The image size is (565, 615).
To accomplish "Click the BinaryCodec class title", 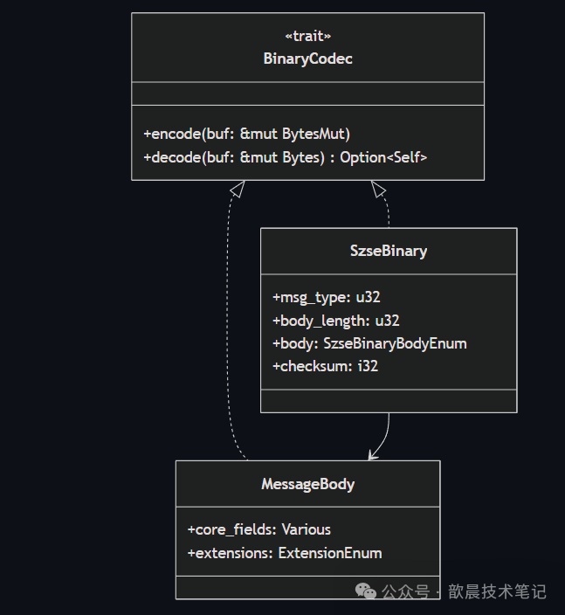I will click(307, 59).
